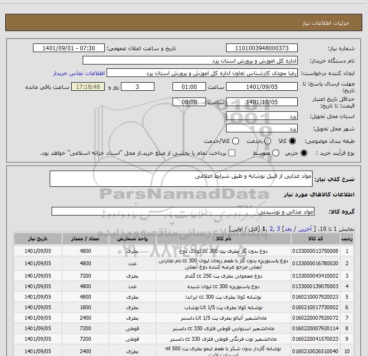Screen dimensions: 368x356
Task: Select item code 0133000139070003
Action: point(315,286)
